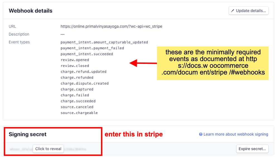Viewport: 277px width, 158px height.
Task: Click the pencil icon on Update details
Action: click(233, 11)
